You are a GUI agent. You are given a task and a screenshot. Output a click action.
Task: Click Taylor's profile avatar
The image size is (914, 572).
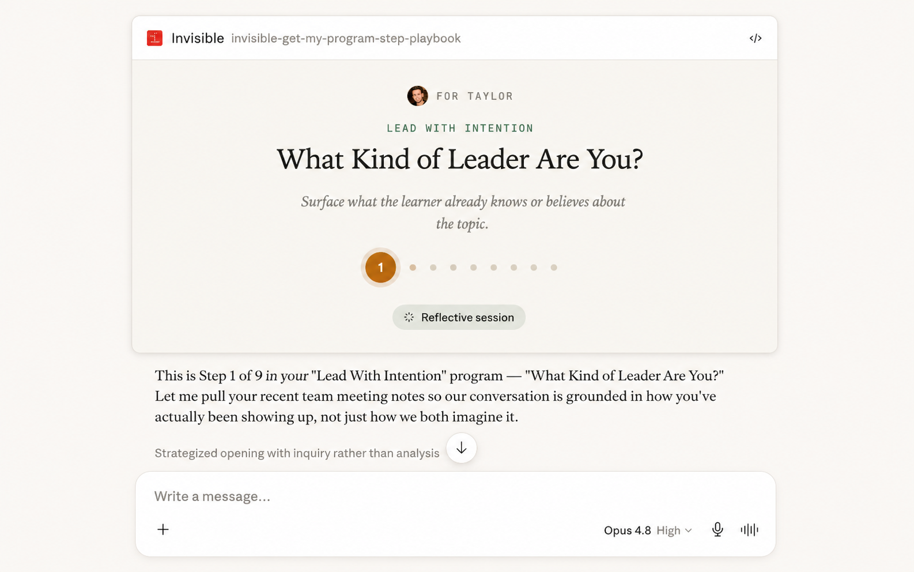coord(417,96)
